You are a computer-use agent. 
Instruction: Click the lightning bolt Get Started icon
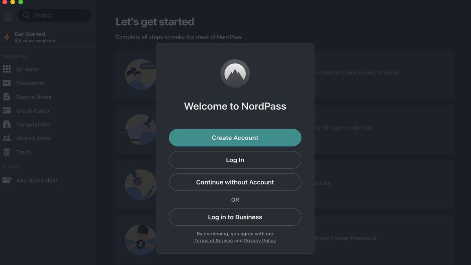click(6, 37)
